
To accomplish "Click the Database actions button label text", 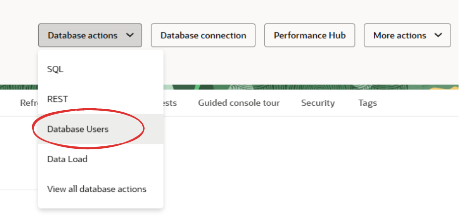I will 82,36.
